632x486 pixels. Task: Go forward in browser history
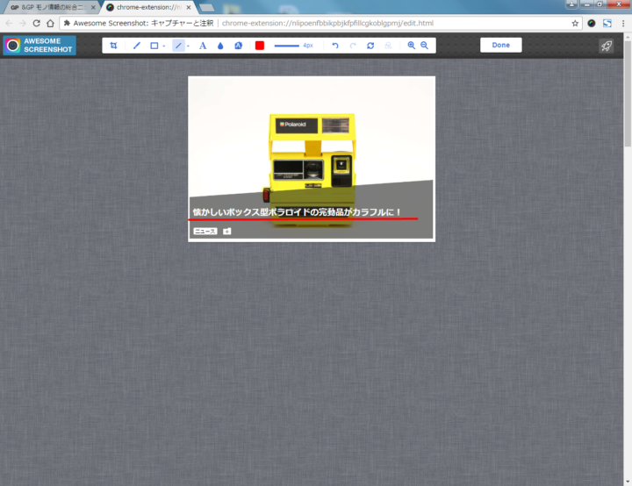[x=23, y=24]
